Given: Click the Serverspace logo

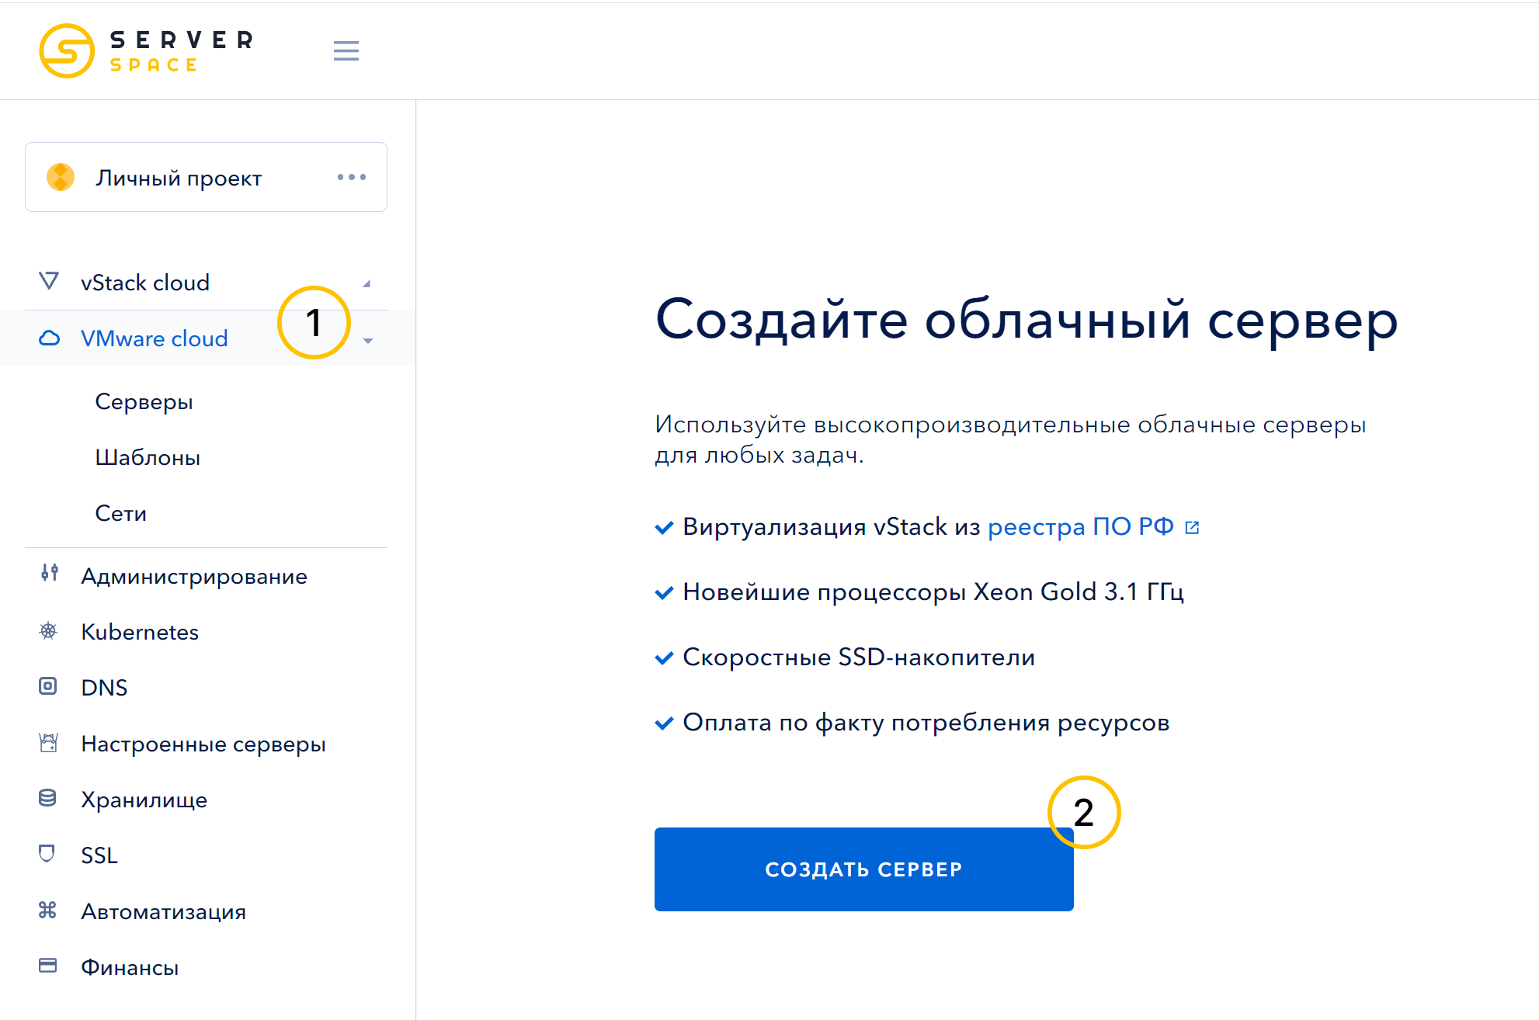Looking at the screenshot, I should 146,50.
